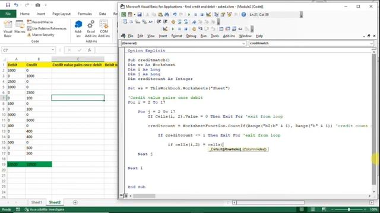Click the Find binoculars icon in VBA

(166, 14)
